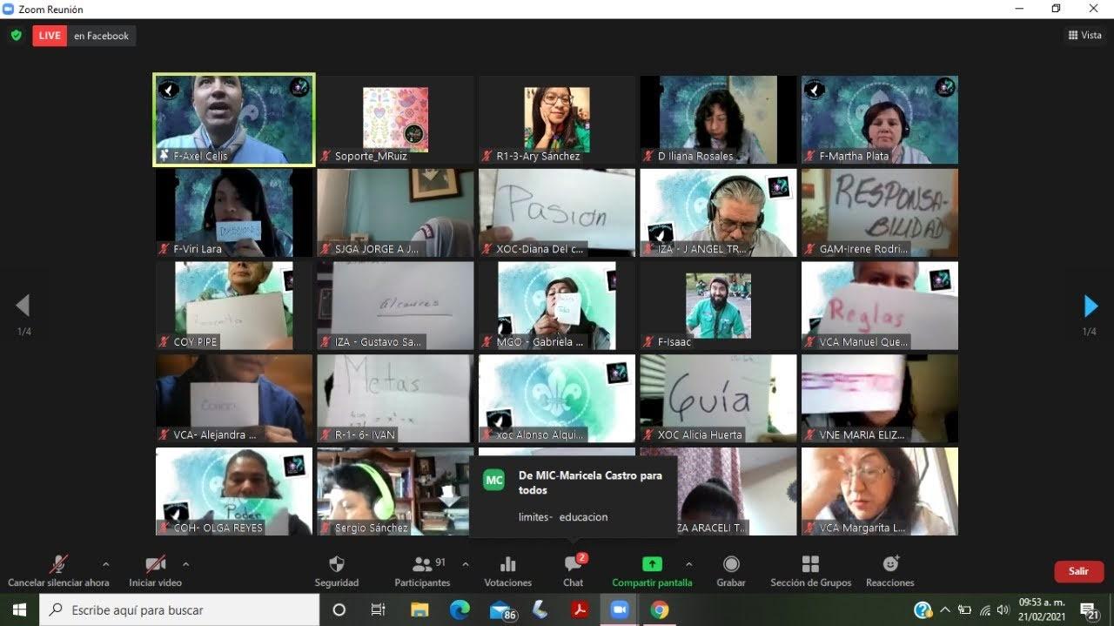Select F-Axel Celis video thumbnail
Image resolution: width=1114 pixels, height=626 pixels.
click(233, 119)
